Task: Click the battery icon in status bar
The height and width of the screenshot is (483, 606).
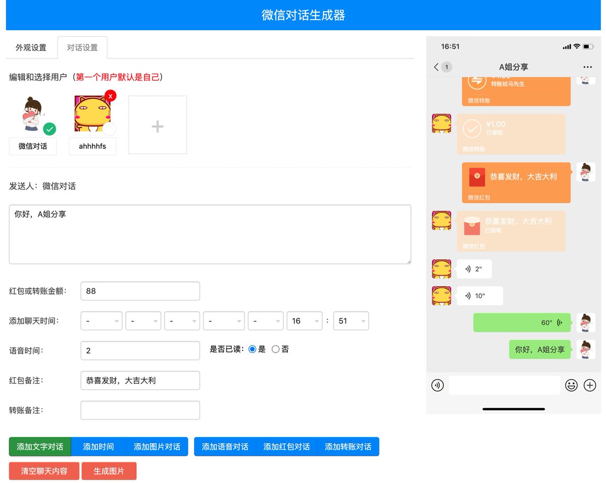Action: [588, 46]
